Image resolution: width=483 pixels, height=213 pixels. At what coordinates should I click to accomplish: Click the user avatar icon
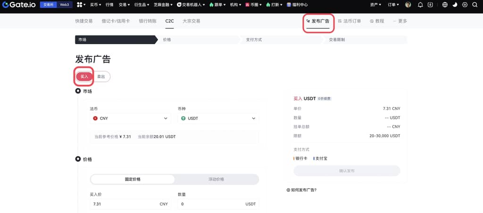[x=408, y=5]
